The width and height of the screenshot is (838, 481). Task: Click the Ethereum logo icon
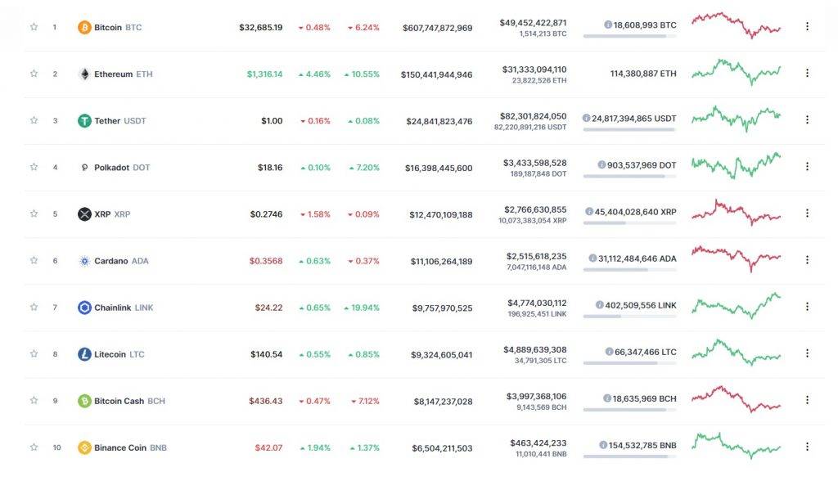84,74
